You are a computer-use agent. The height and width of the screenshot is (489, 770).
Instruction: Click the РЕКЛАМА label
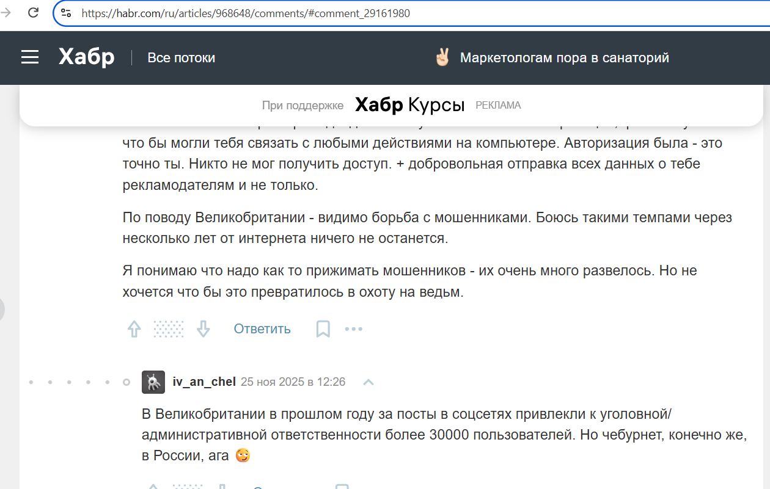click(498, 106)
